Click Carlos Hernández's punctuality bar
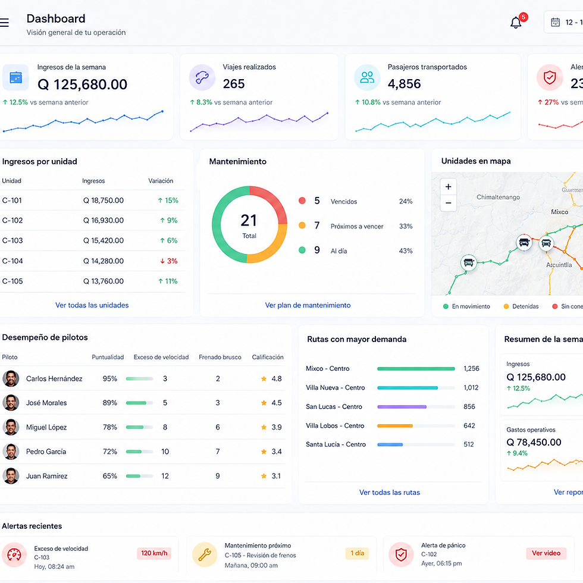This screenshot has width=583, height=583. pos(139,379)
